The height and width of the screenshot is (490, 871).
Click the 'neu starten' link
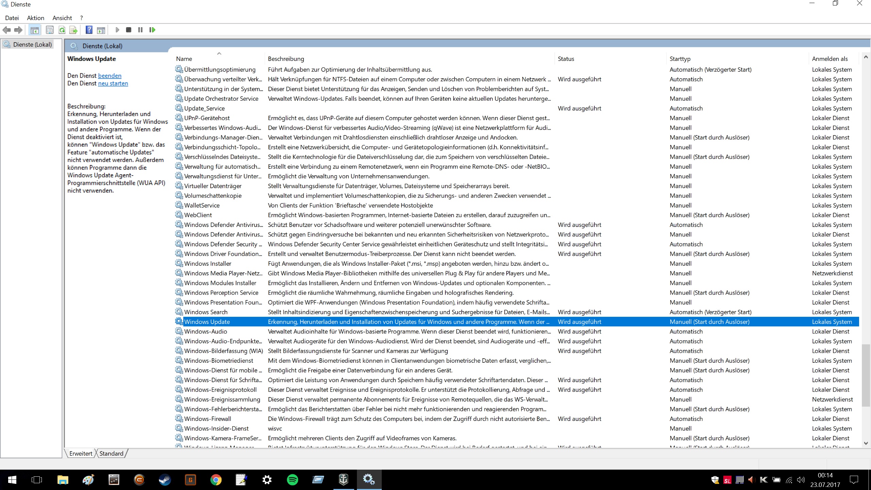113,83
